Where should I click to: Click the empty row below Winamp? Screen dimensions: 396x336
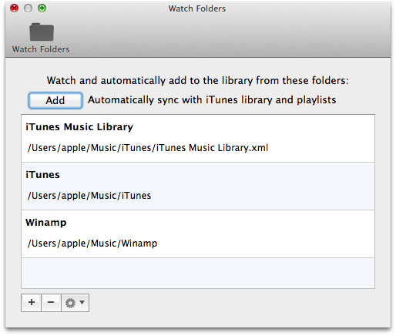[198, 273]
